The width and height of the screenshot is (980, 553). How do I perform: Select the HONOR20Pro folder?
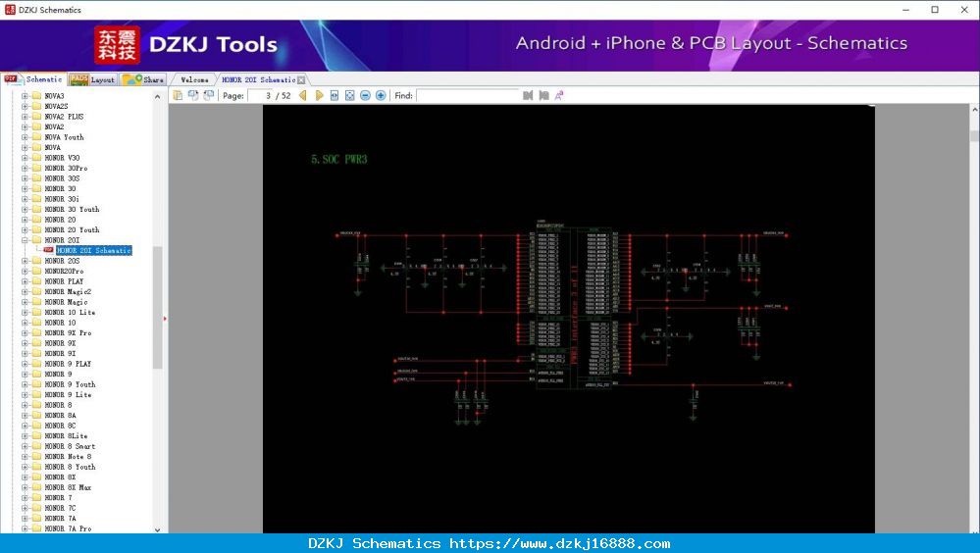click(x=64, y=272)
